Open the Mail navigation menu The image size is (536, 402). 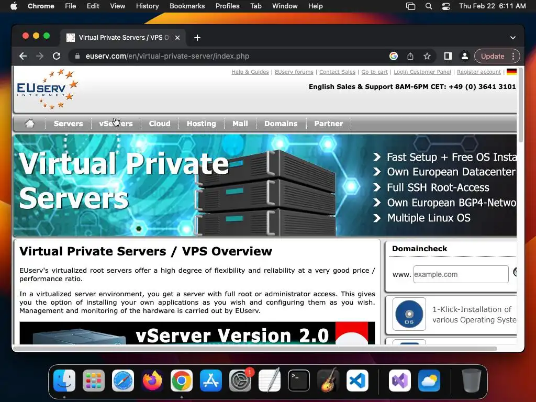coord(240,124)
